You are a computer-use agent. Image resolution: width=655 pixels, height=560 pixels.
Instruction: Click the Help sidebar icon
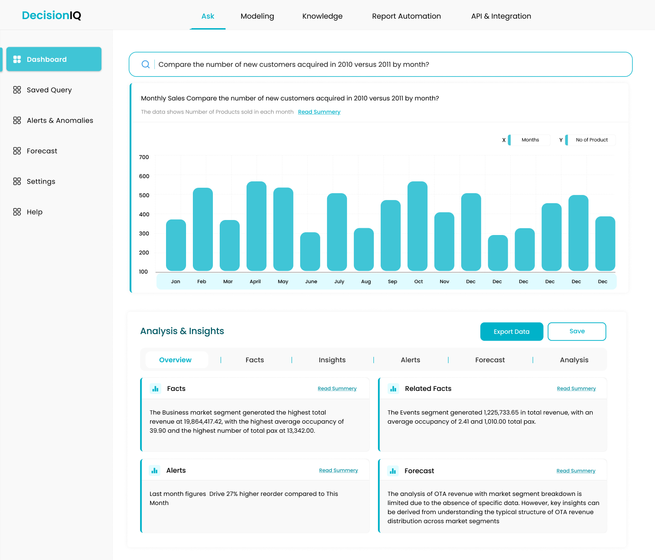pyautogui.click(x=17, y=212)
